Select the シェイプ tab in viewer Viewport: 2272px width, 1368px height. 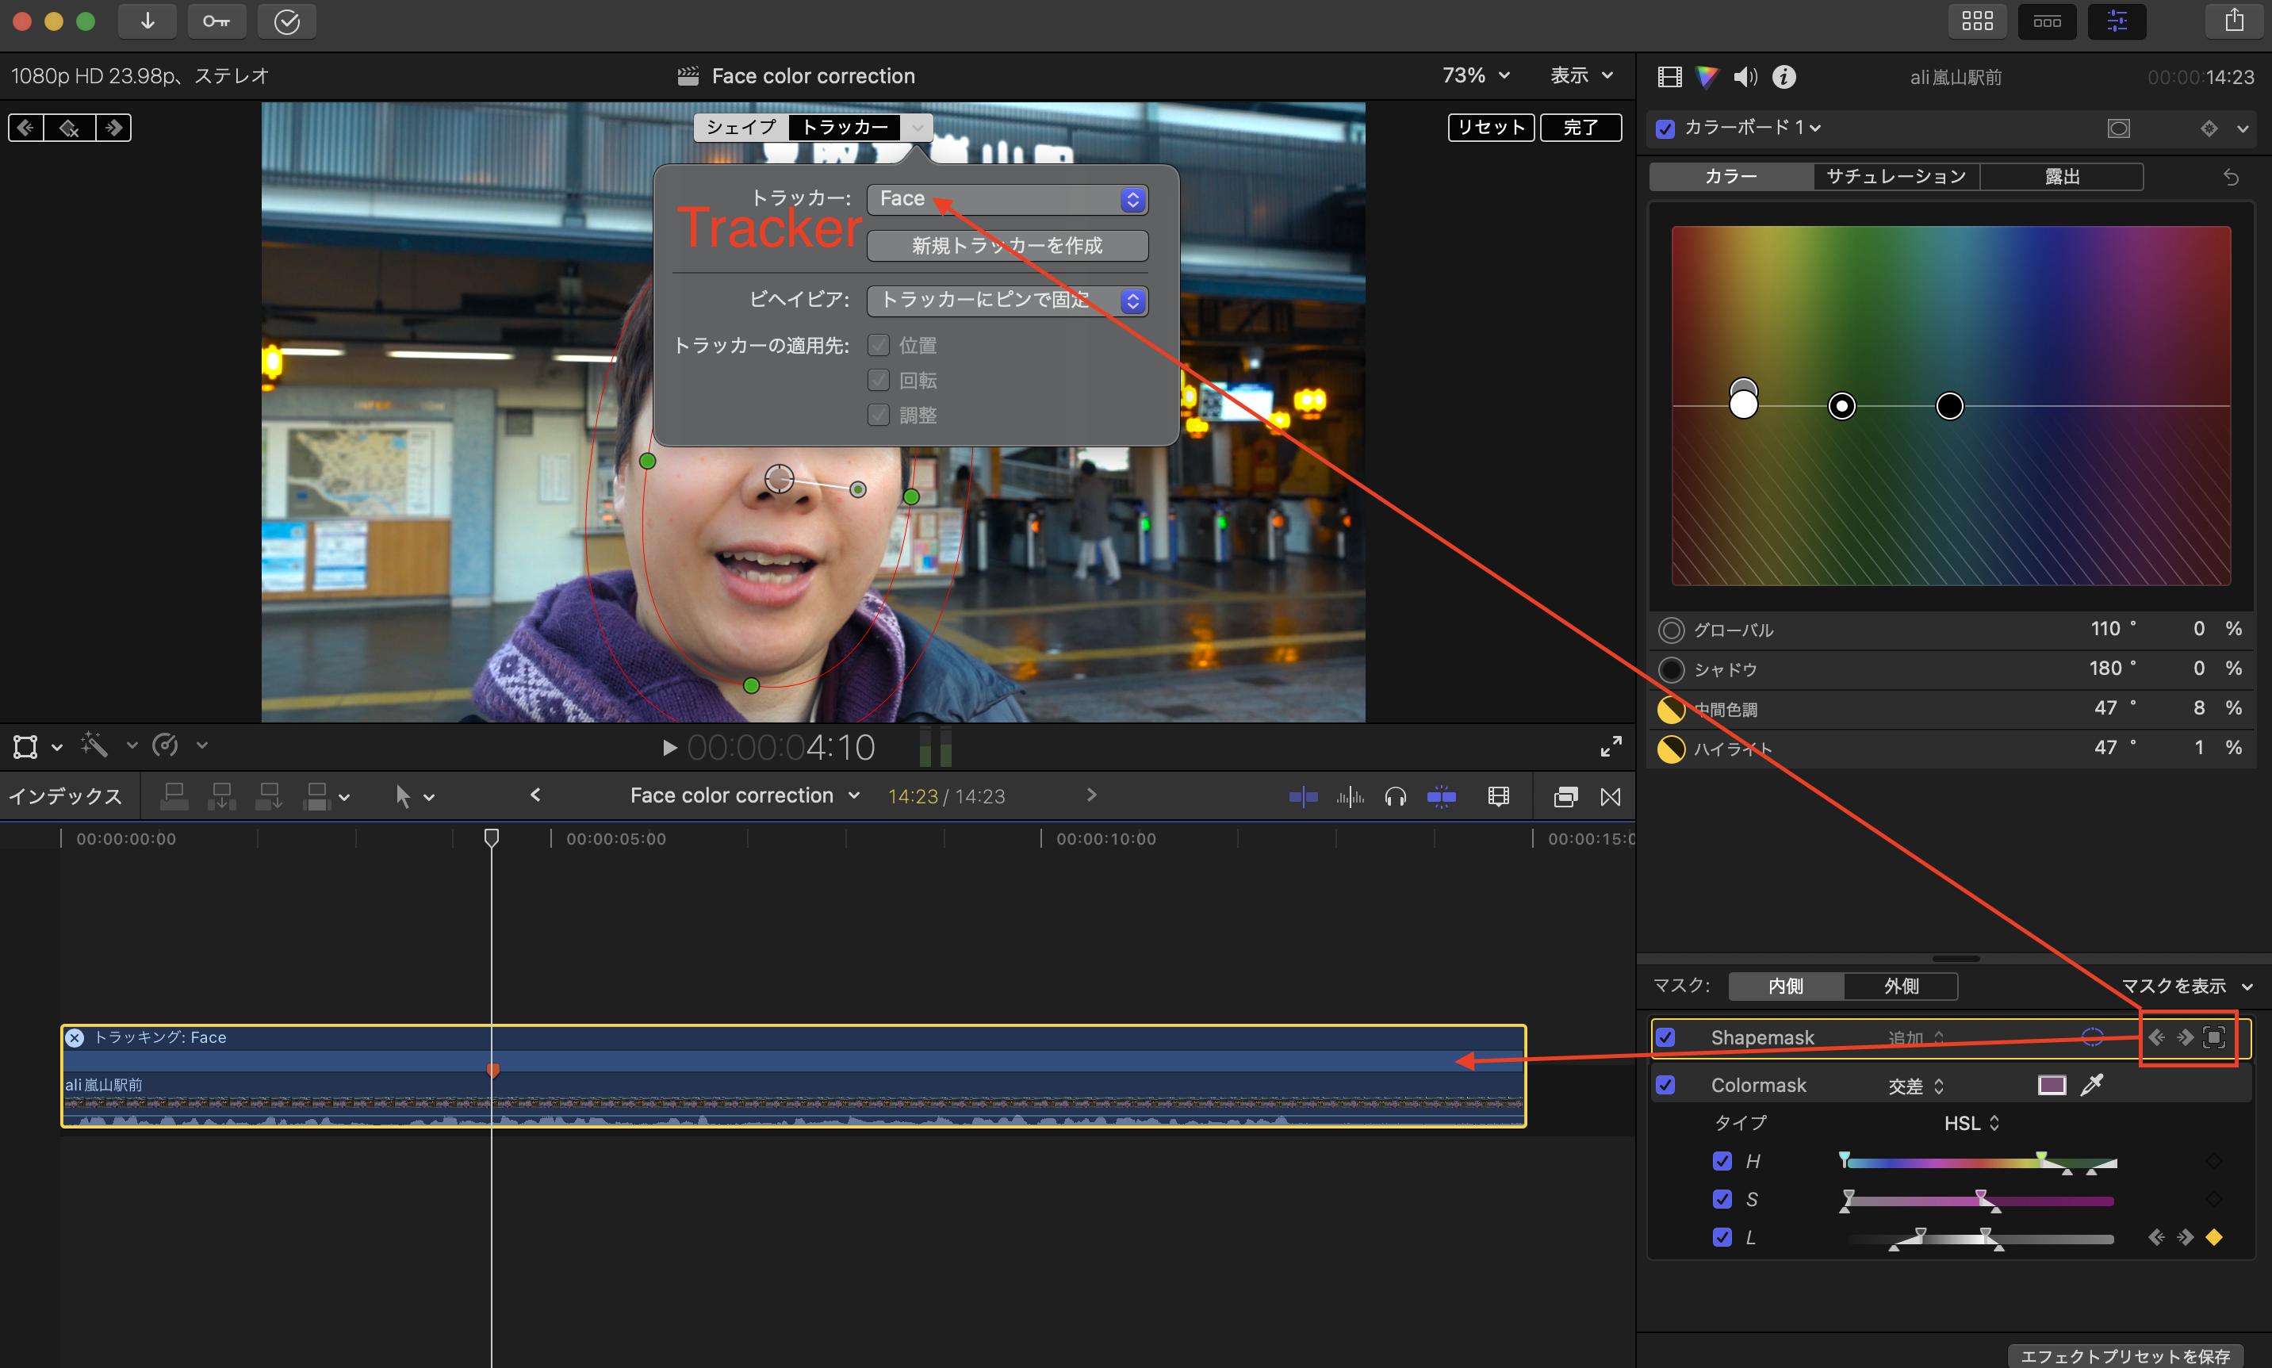(741, 127)
